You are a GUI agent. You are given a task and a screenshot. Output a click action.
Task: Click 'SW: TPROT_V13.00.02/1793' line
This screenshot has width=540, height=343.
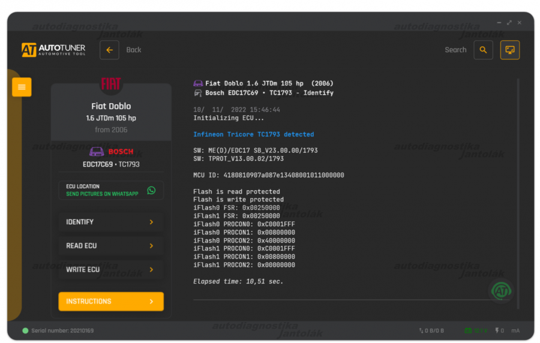(x=238, y=159)
